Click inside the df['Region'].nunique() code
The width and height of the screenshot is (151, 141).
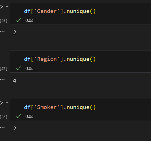coord(60,59)
